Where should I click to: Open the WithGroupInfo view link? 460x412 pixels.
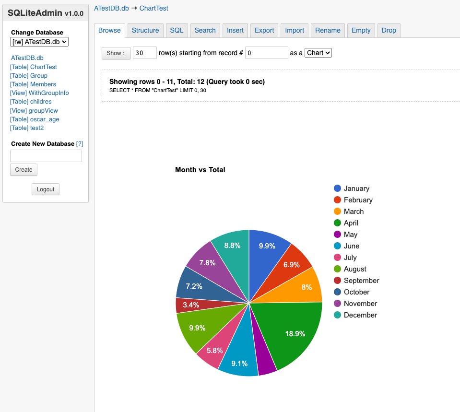click(39, 93)
